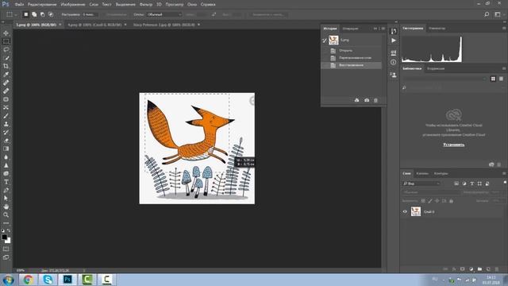This screenshot has width=508, height=286.
Task: Create new snapshot camera icon in History
Action: pos(367,100)
